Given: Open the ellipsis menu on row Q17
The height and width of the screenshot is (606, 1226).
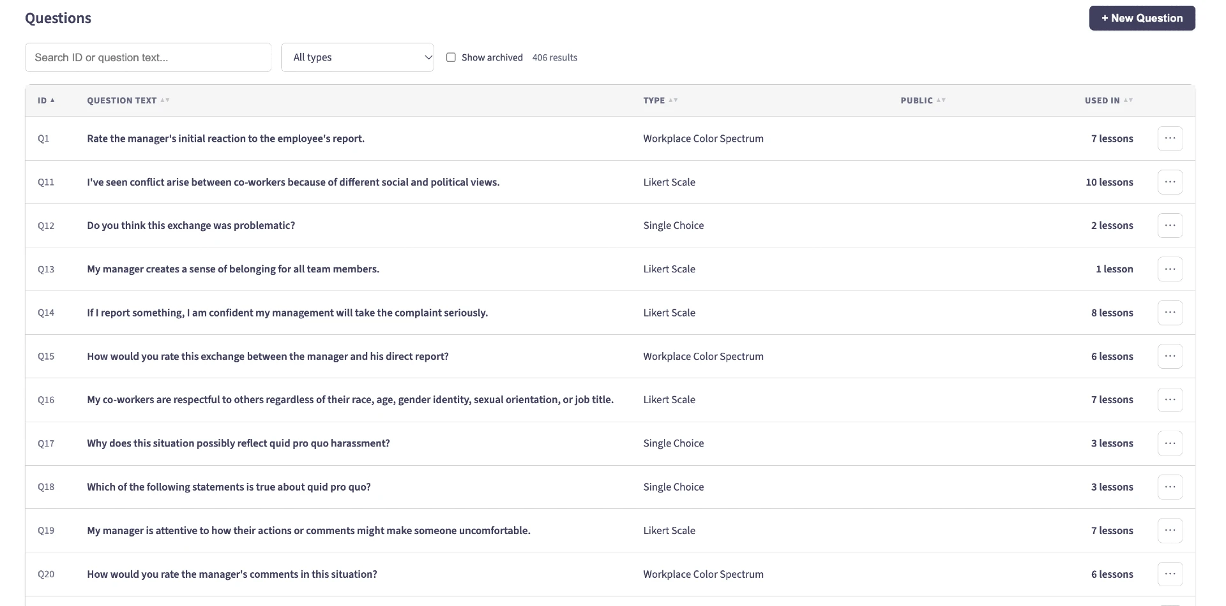Looking at the screenshot, I should [x=1170, y=443].
